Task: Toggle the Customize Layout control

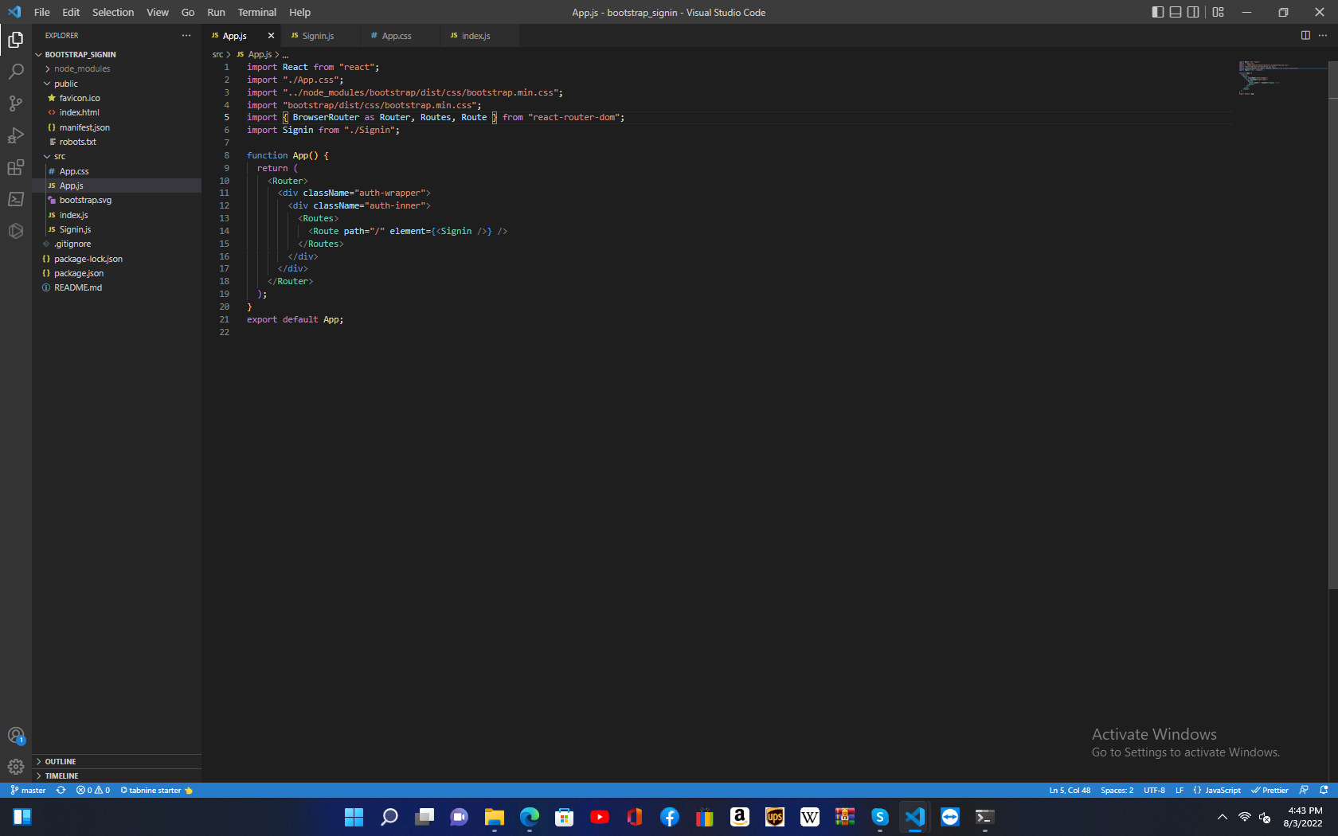Action: tap(1217, 12)
